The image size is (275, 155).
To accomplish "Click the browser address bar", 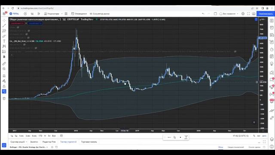I will (x=133, y=8).
